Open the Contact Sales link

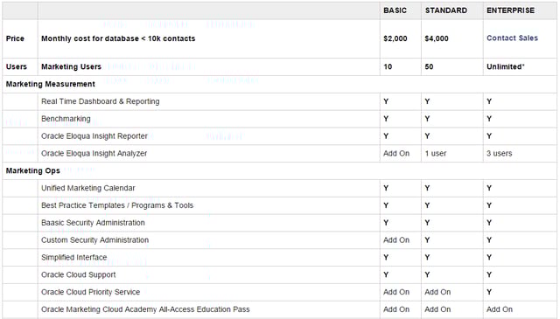(512, 38)
